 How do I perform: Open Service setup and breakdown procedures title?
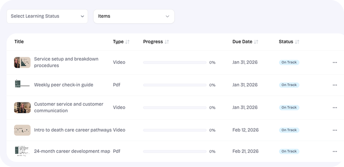(66, 62)
